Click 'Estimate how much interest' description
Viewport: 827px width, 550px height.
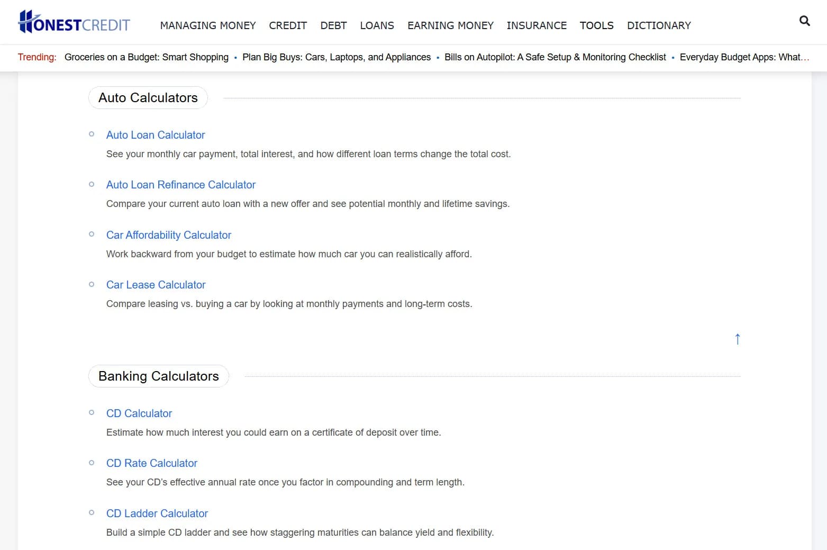click(274, 432)
